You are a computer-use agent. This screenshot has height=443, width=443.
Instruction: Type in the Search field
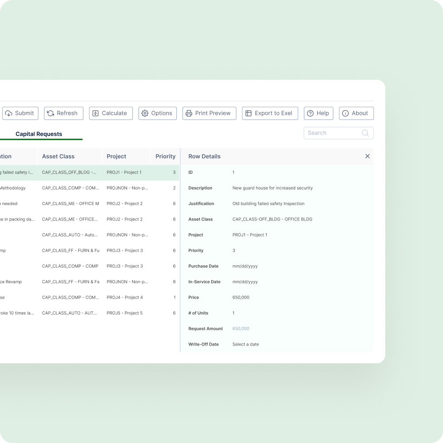[332, 133]
